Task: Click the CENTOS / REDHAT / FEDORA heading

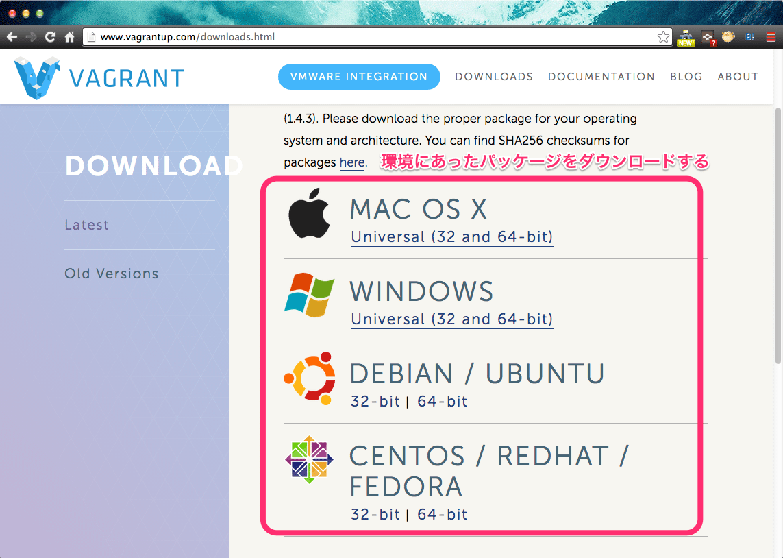Action: pyautogui.click(x=489, y=471)
